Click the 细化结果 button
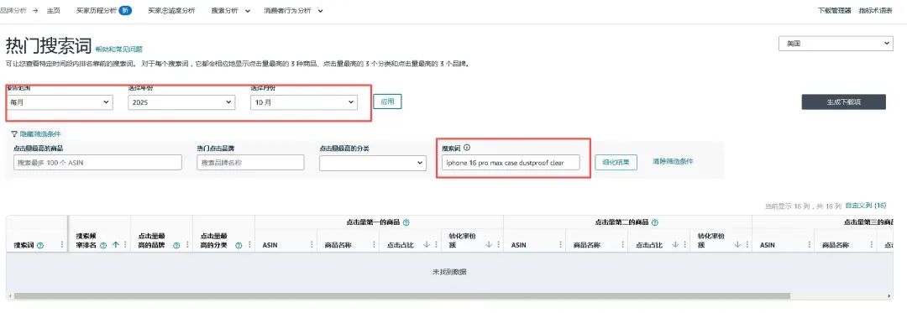This screenshot has height=313, width=907. pyautogui.click(x=616, y=162)
